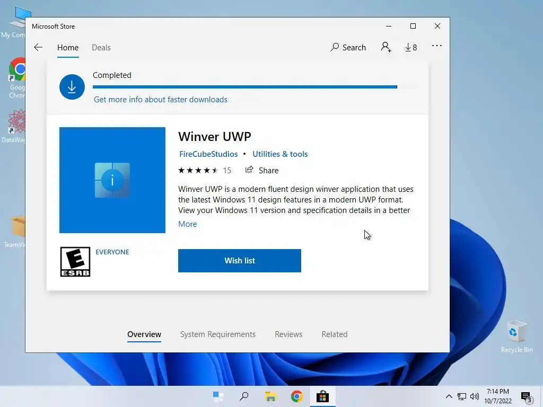Open the Utilities & tools category
Screen dimensions: 543x407
[x=280, y=154]
